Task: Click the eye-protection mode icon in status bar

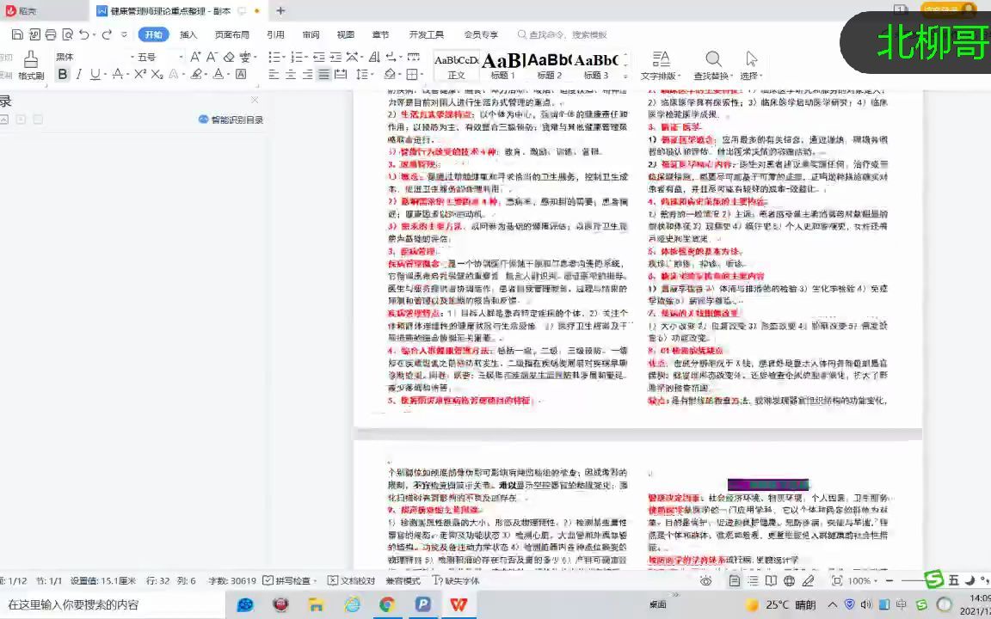Action: click(x=705, y=581)
